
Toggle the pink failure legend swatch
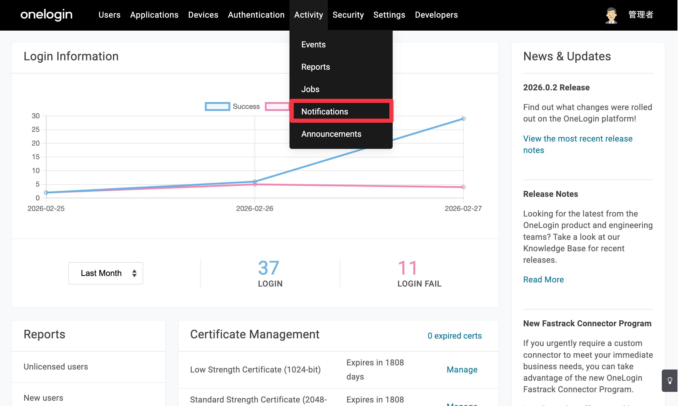tap(277, 107)
